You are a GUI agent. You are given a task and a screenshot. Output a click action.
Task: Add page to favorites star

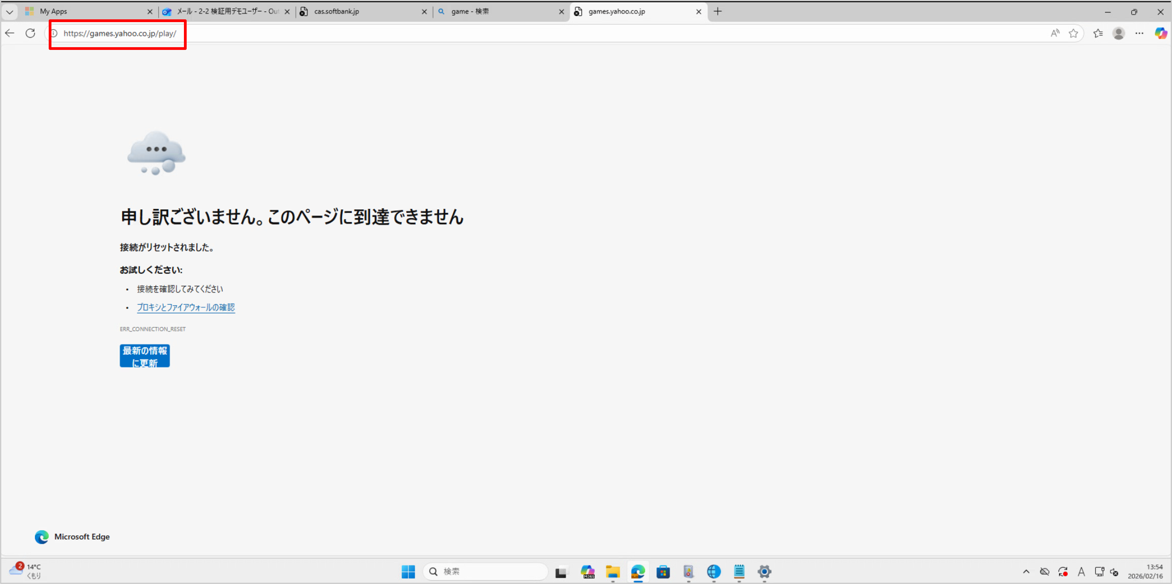1073,33
